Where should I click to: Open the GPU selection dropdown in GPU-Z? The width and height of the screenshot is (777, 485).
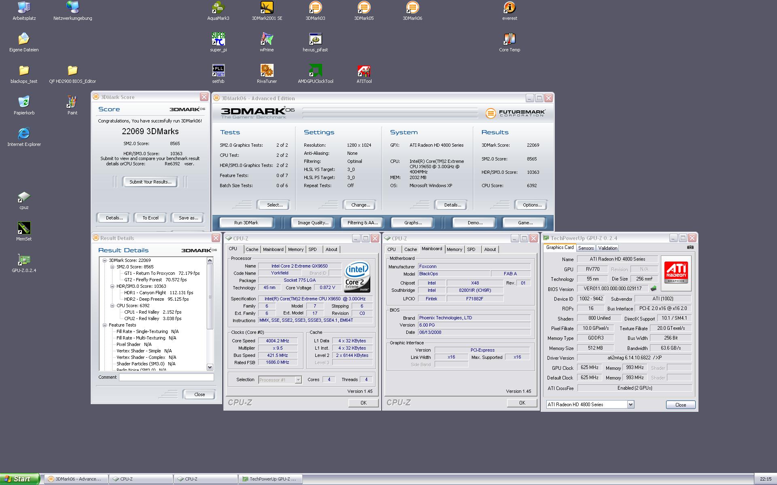click(630, 405)
